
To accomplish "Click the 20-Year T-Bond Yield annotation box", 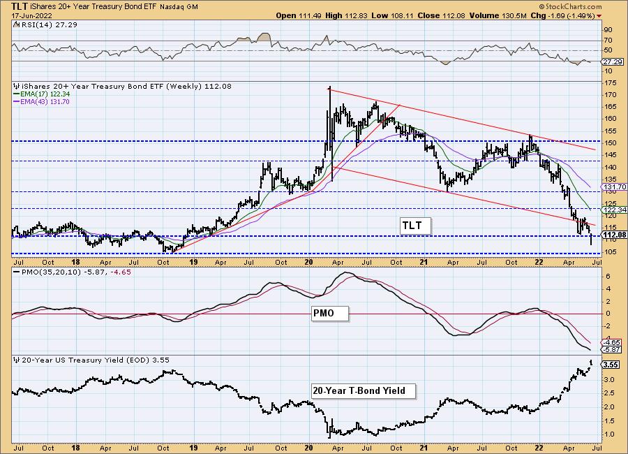I will click(x=364, y=390).
